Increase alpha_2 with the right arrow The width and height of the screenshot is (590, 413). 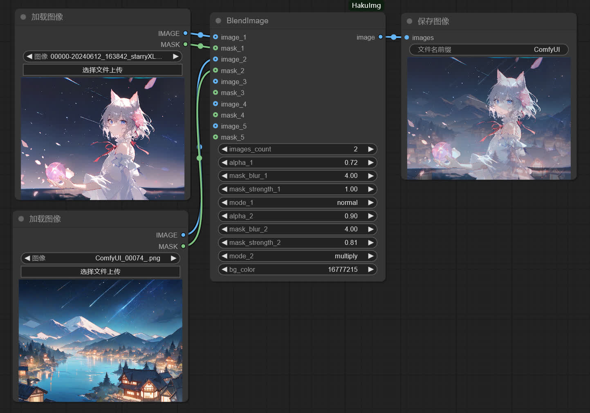click(x=371, y=216)
